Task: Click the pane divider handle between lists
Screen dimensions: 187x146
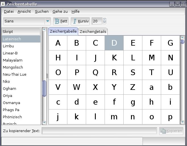Action: pos(47,76)
